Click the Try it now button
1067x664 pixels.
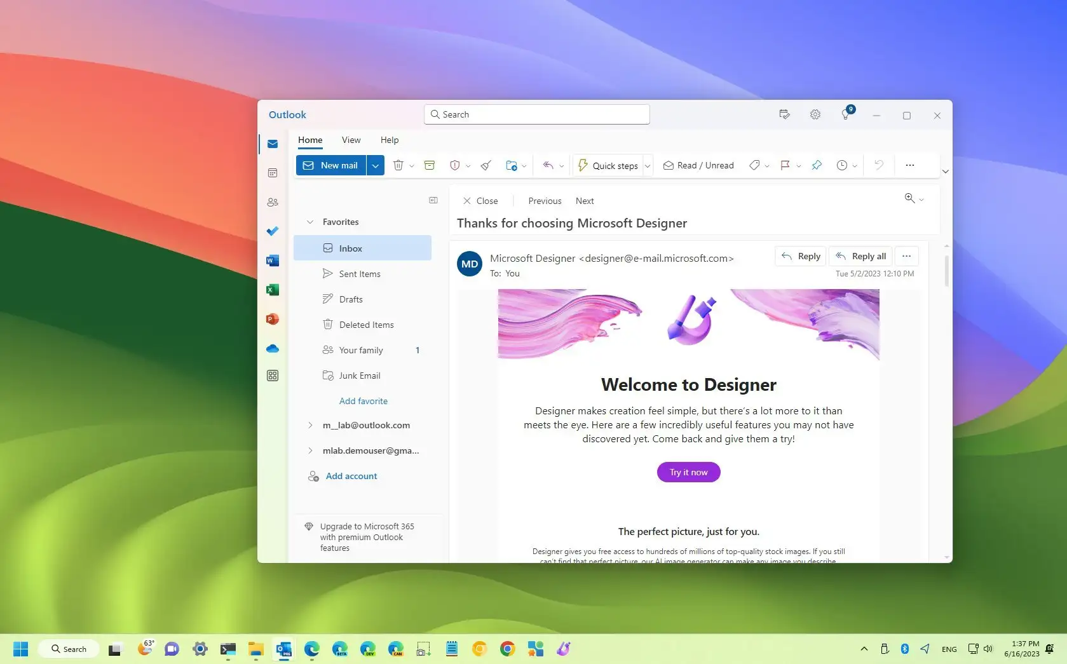(x=688, y=472)
